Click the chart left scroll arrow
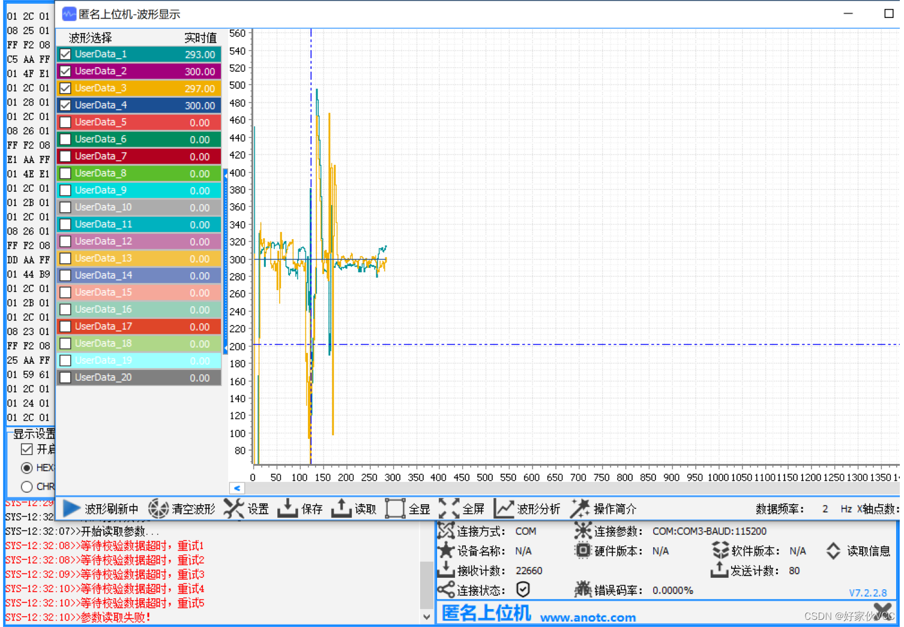The image size is (904, 627). pos(237,488)
